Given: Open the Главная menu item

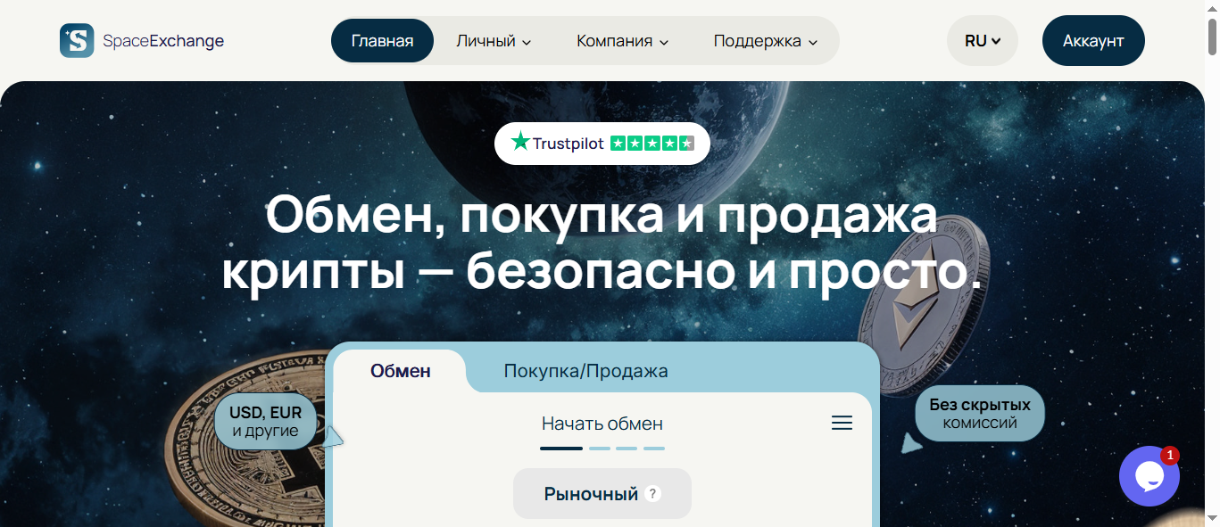Looking at the screenshot, I should pos(382,41).
